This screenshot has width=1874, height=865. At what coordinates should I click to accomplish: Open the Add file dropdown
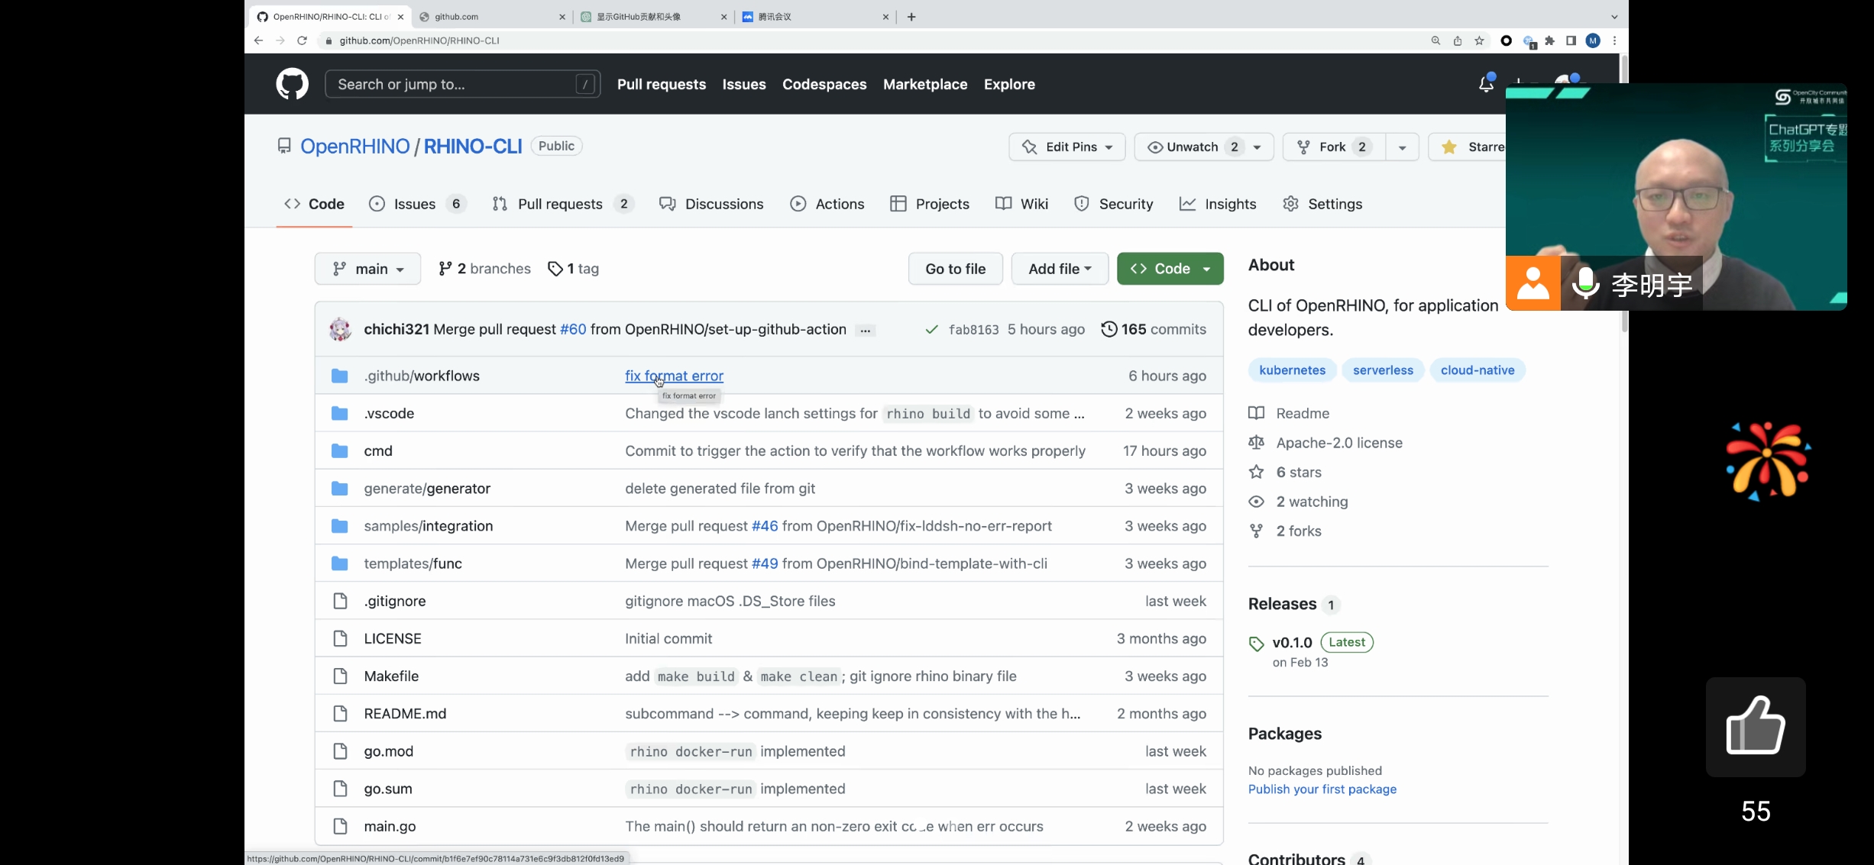point(1060,269)
